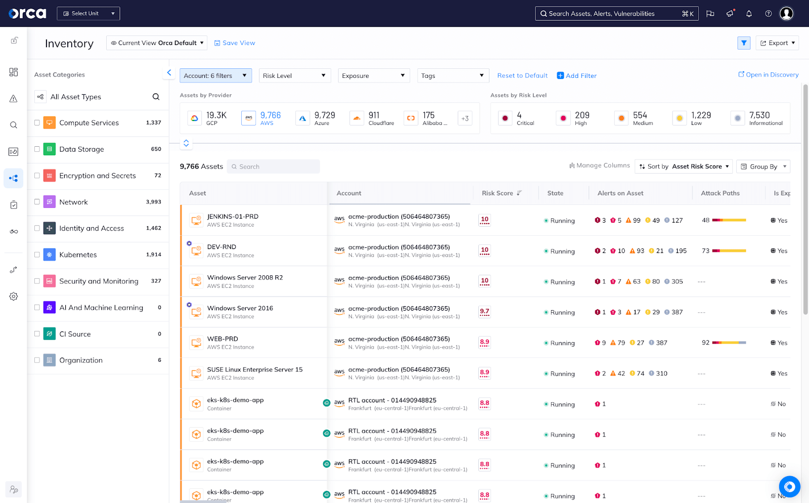
Task: Click the Reset to Default link
Action: click(x=522, y=75)
